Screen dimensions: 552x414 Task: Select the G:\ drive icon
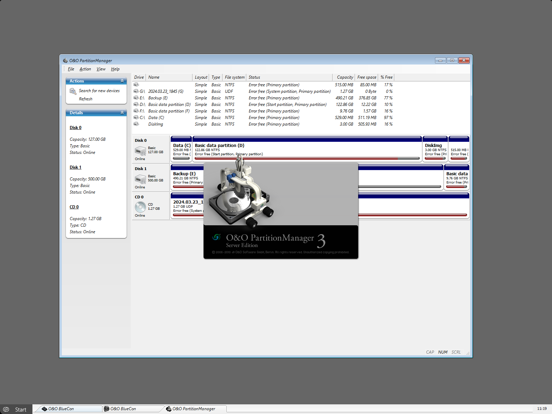click(x=136, y=91)
